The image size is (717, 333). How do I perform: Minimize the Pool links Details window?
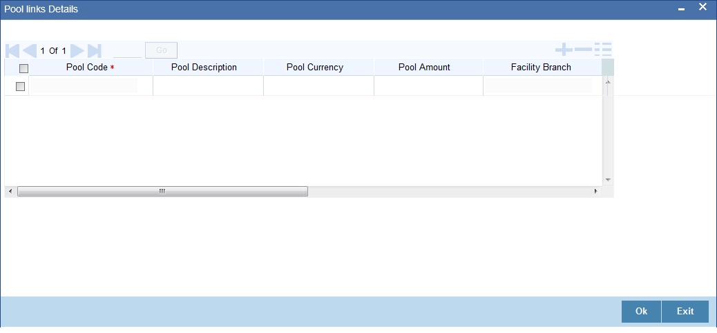pyautogui.click(x=681, y=9)
